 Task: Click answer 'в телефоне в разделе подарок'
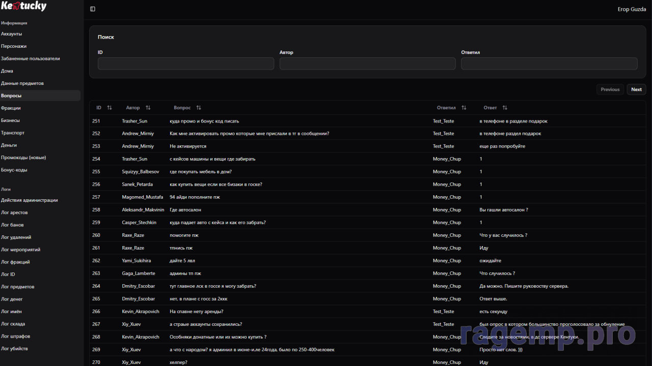513,121
